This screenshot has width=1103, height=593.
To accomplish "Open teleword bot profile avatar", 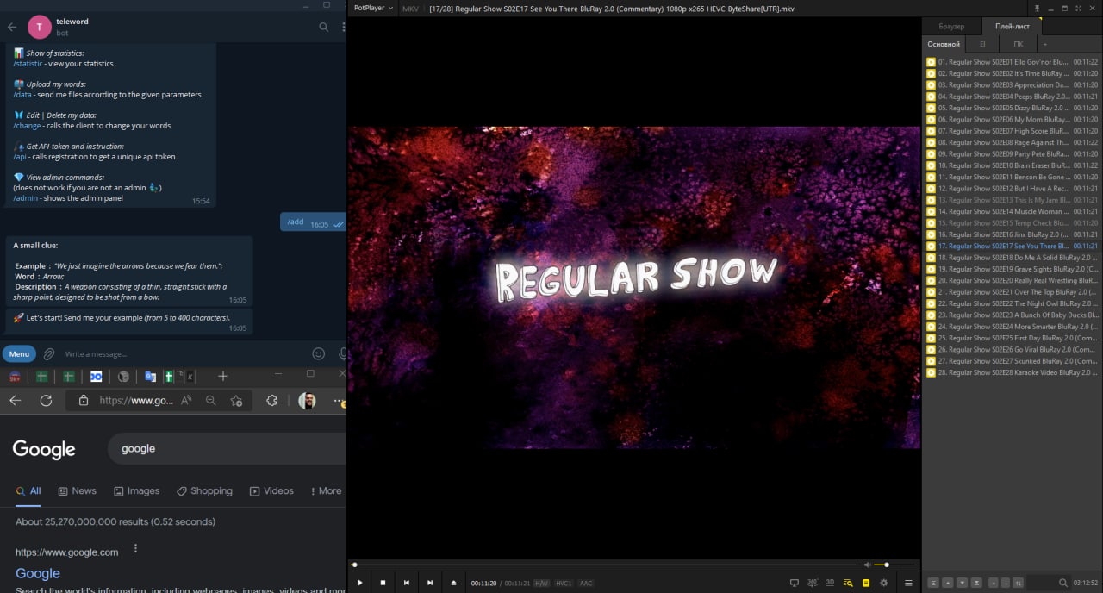I will [40, 27].
